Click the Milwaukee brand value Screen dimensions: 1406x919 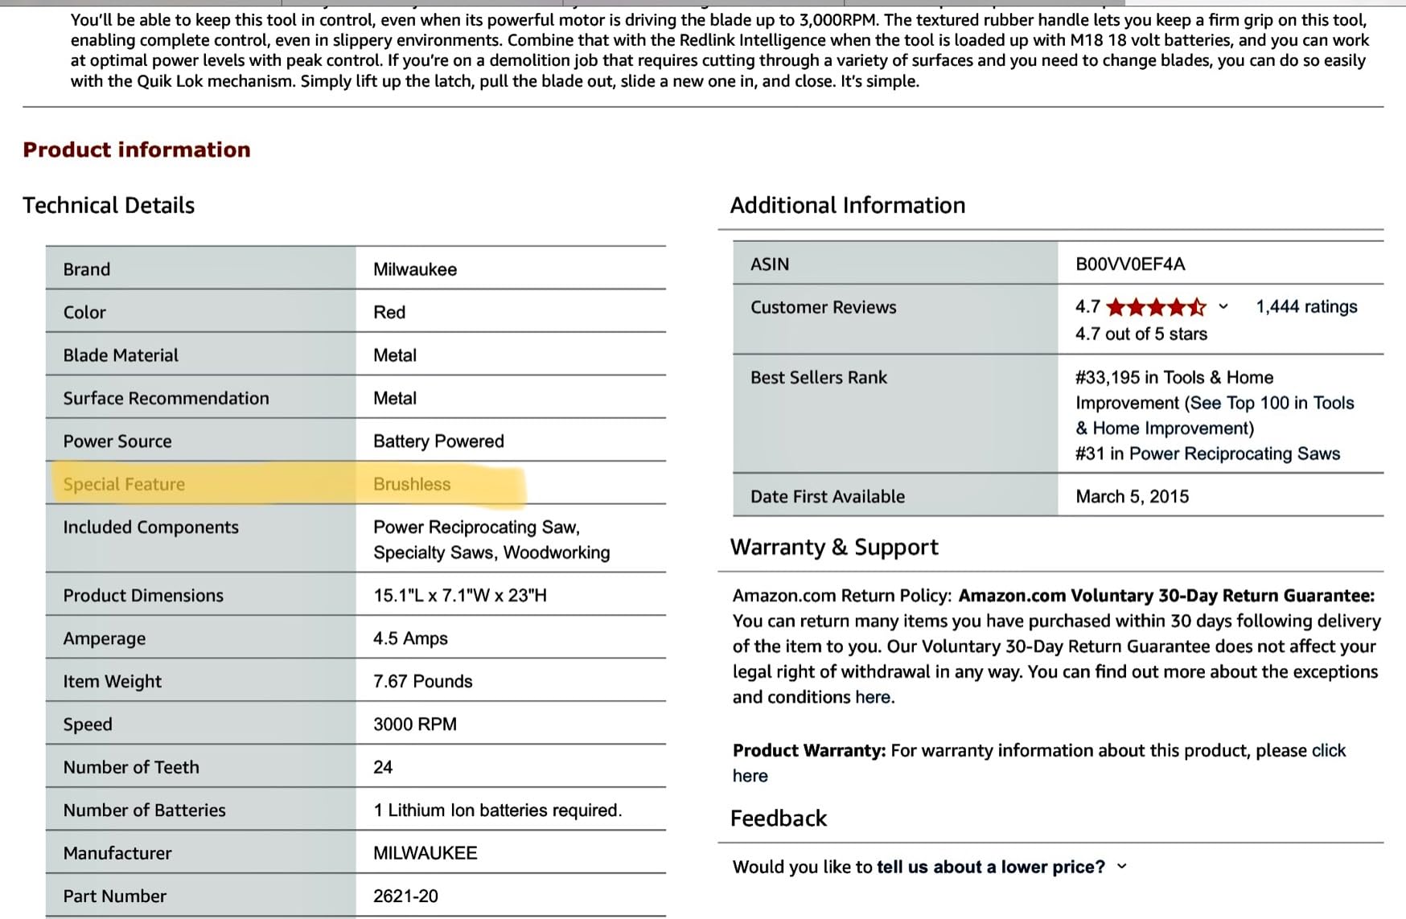click(x=415, y=269)
